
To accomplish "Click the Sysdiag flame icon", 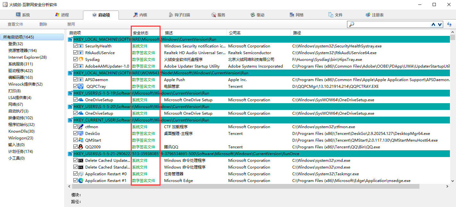I will click(x=81, y=60).
